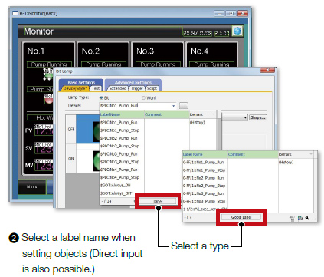324x277 pixels.
Task: Switch to the Script tab
Action: (x=152, y=88)
